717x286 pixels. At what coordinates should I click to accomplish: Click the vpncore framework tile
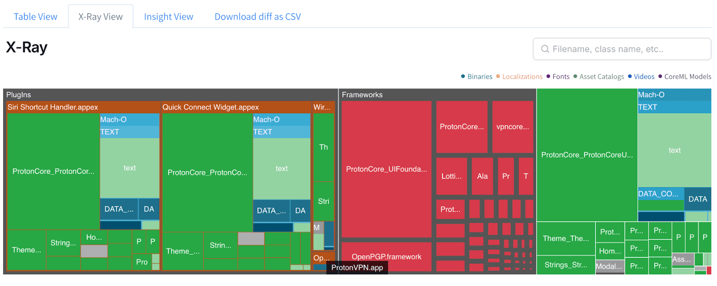pyautogui.click(x=513, y=127)
